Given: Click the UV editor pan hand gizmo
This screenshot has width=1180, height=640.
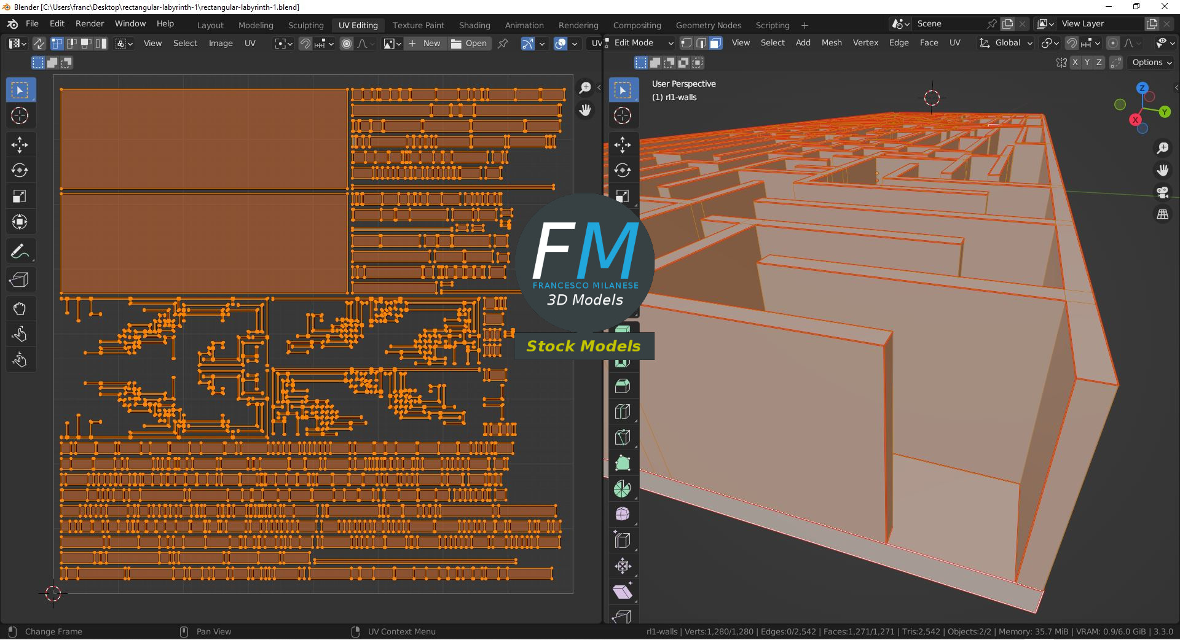Looking at the screenshot, I should [x=585, y=110].
